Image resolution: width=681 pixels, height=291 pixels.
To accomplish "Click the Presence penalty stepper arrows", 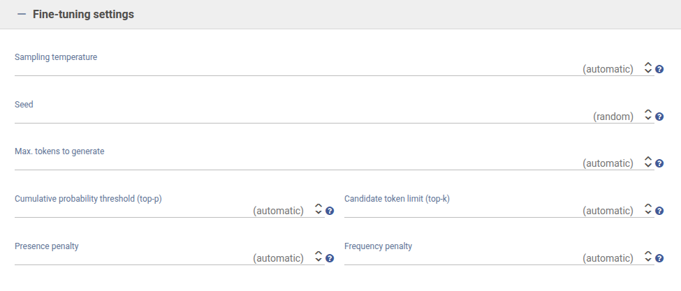I will click(318, 257).
